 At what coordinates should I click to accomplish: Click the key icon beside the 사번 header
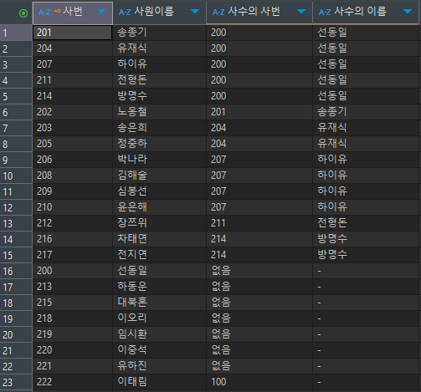click(57, 12)
